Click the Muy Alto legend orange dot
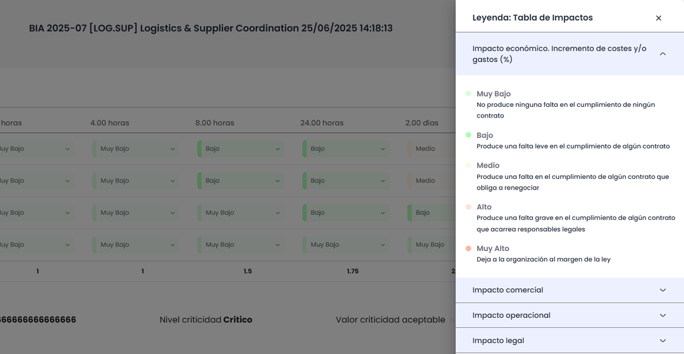The width and height of the screenshot is (684, 354). click(469, 248)
